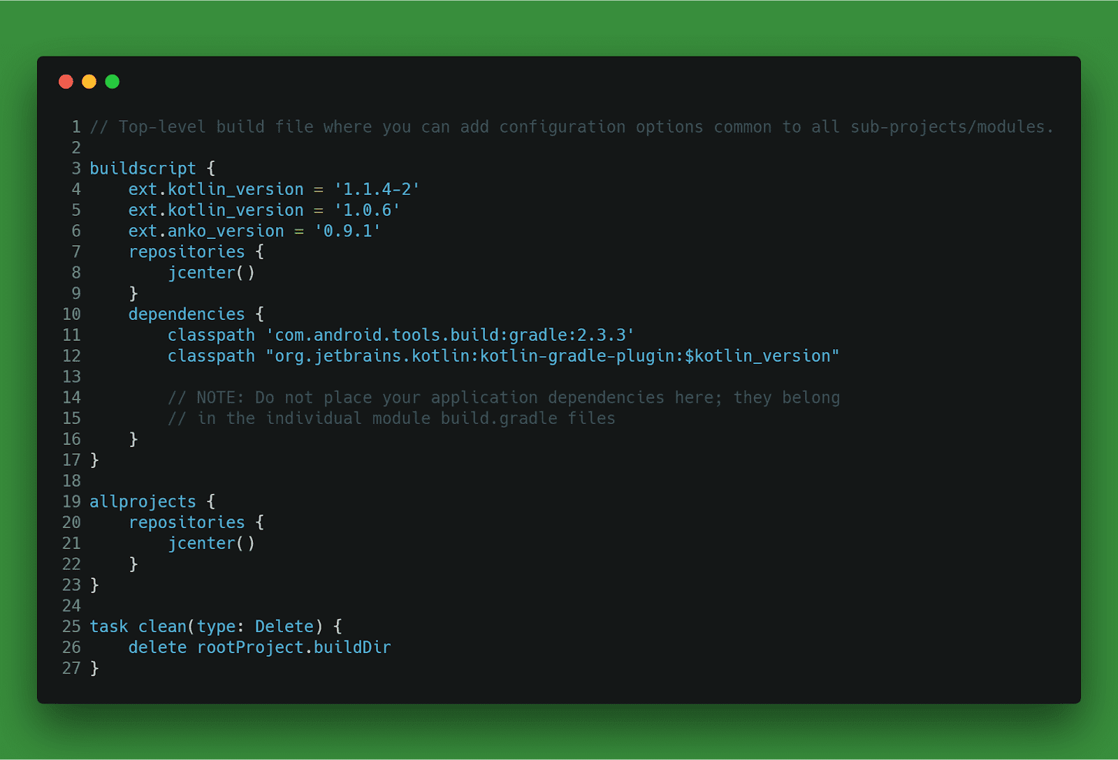Screen dimensions: 1118x760
Task: Click the '1.0.6' kotlin version string
Action: (367, 210)
